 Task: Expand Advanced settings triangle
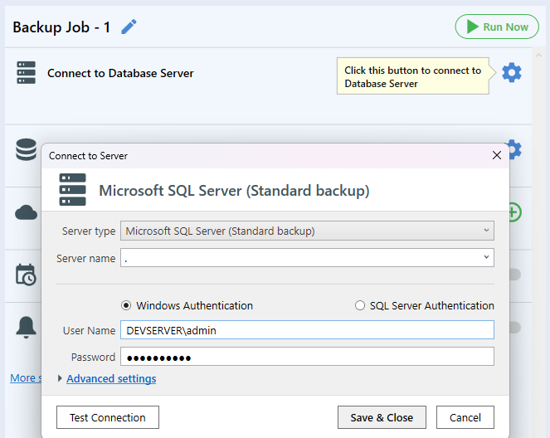tap(60, 378)
